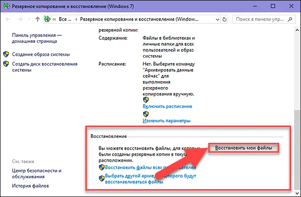Click the Back navigation arrow

point(8,19)
